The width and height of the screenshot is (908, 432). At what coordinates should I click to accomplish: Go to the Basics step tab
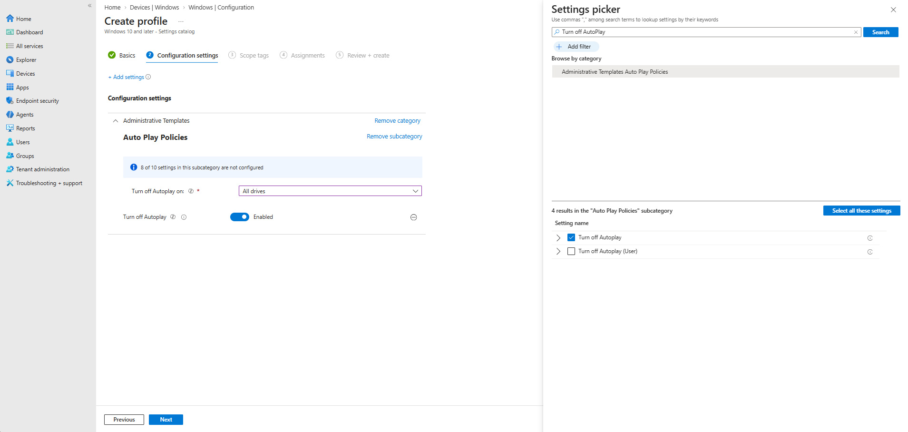tap(122, 55)
